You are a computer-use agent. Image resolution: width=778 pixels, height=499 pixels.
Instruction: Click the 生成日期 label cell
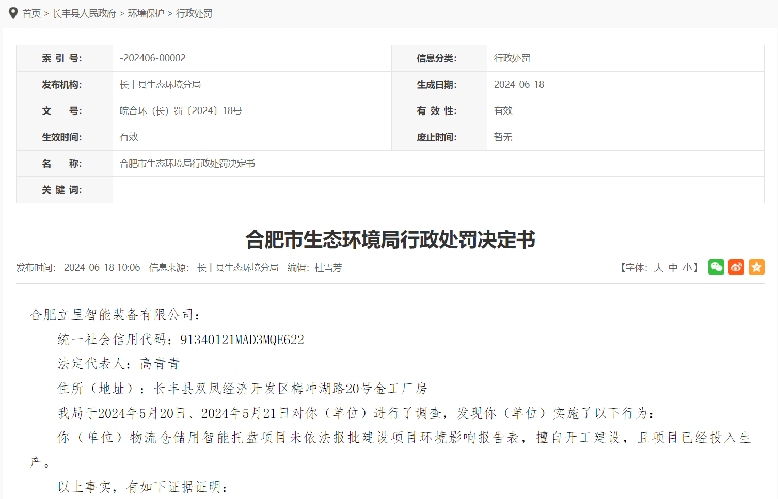tap(439, 85)
